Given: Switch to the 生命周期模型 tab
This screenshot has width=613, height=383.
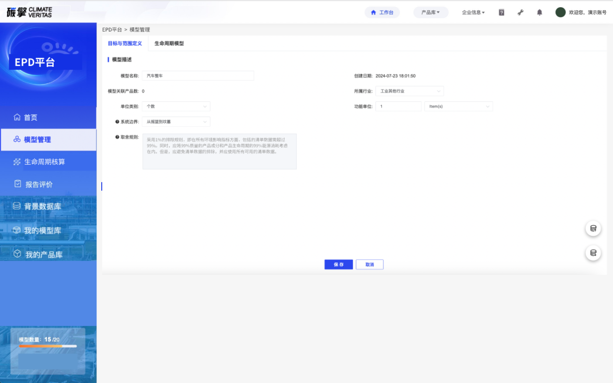Looking at the screenshot, I should [169, 44].
